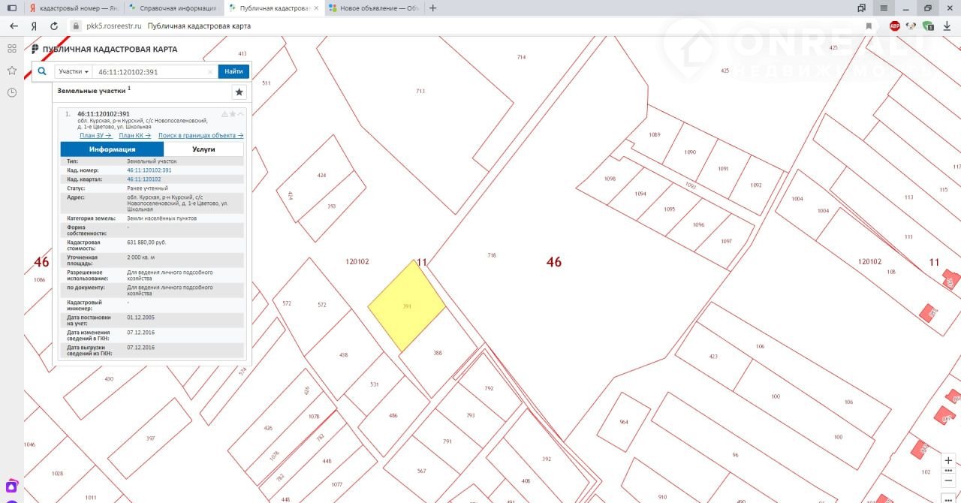Expand map zoom options with three dots
The width and height of the screenshot is (961, 503).
pyautogui.click(x=948, y=471)
